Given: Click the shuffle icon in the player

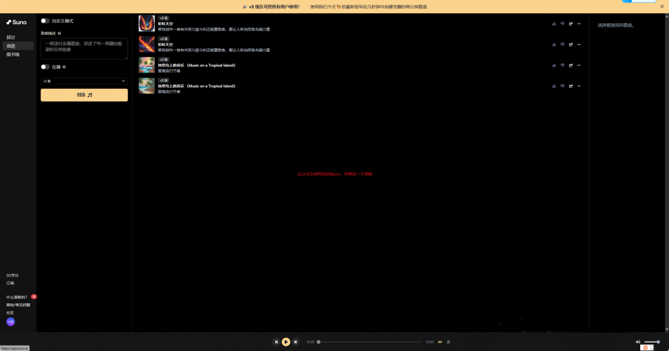Looking at the screenshot, I should (448, 342).
